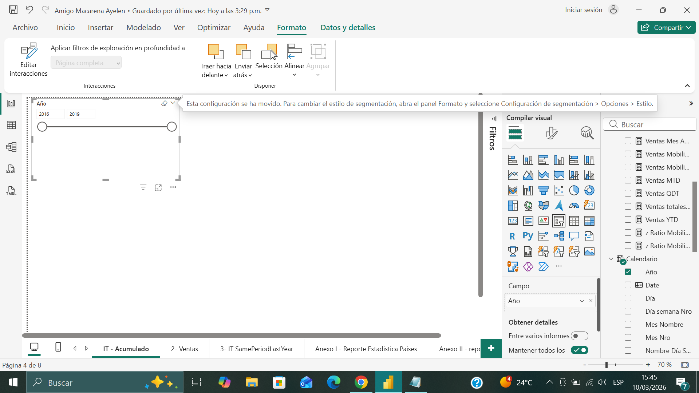
Task: Open the Modelado ribbon tab
Action: [143, 28]
